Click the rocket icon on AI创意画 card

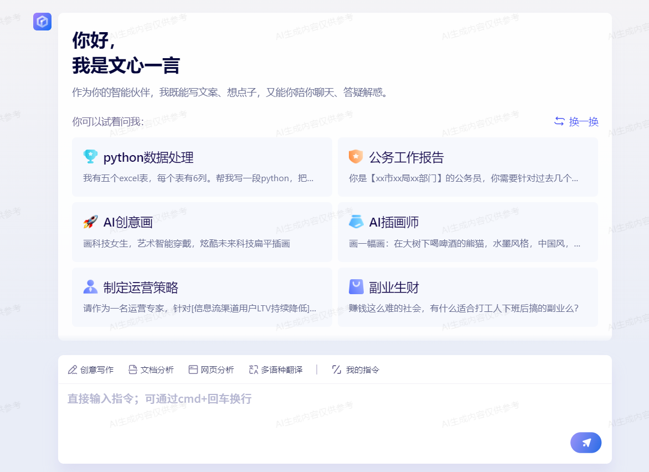89,222
